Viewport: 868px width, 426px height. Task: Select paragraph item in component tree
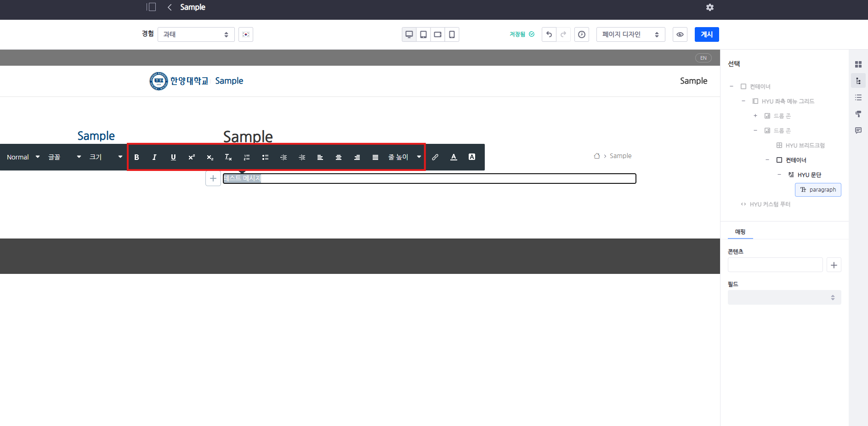click(818, 190)
